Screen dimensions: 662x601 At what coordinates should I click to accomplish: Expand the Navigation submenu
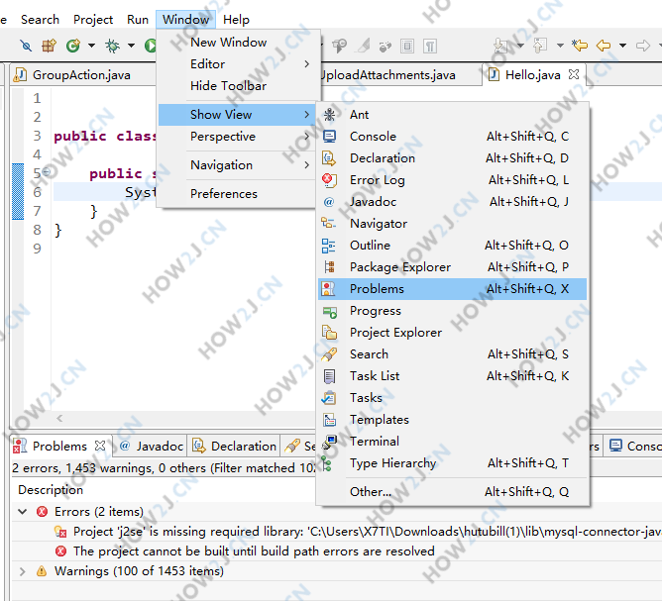pos(237,165)
